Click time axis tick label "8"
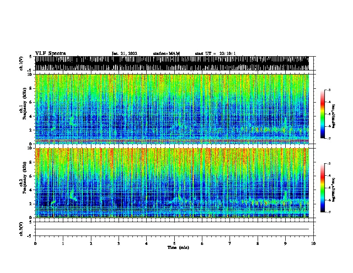 tap(258, 244)
